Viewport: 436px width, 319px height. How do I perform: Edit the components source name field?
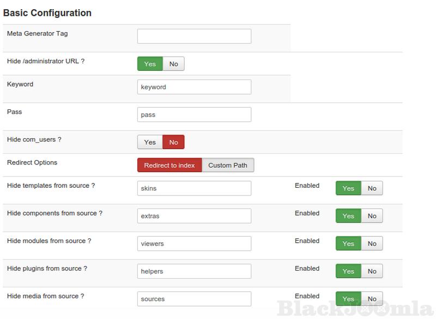coord(194,216)
